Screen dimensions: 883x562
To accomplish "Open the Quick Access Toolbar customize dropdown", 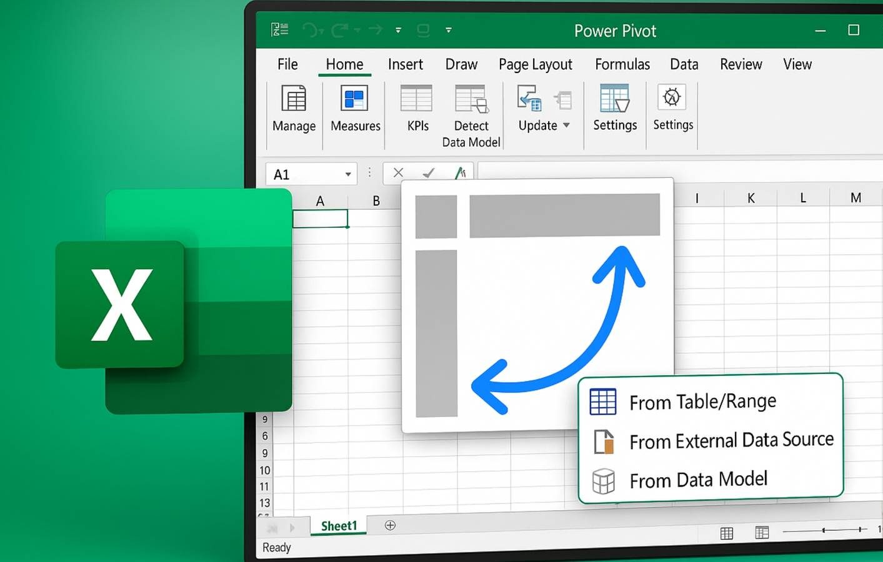I will [448, 29].
